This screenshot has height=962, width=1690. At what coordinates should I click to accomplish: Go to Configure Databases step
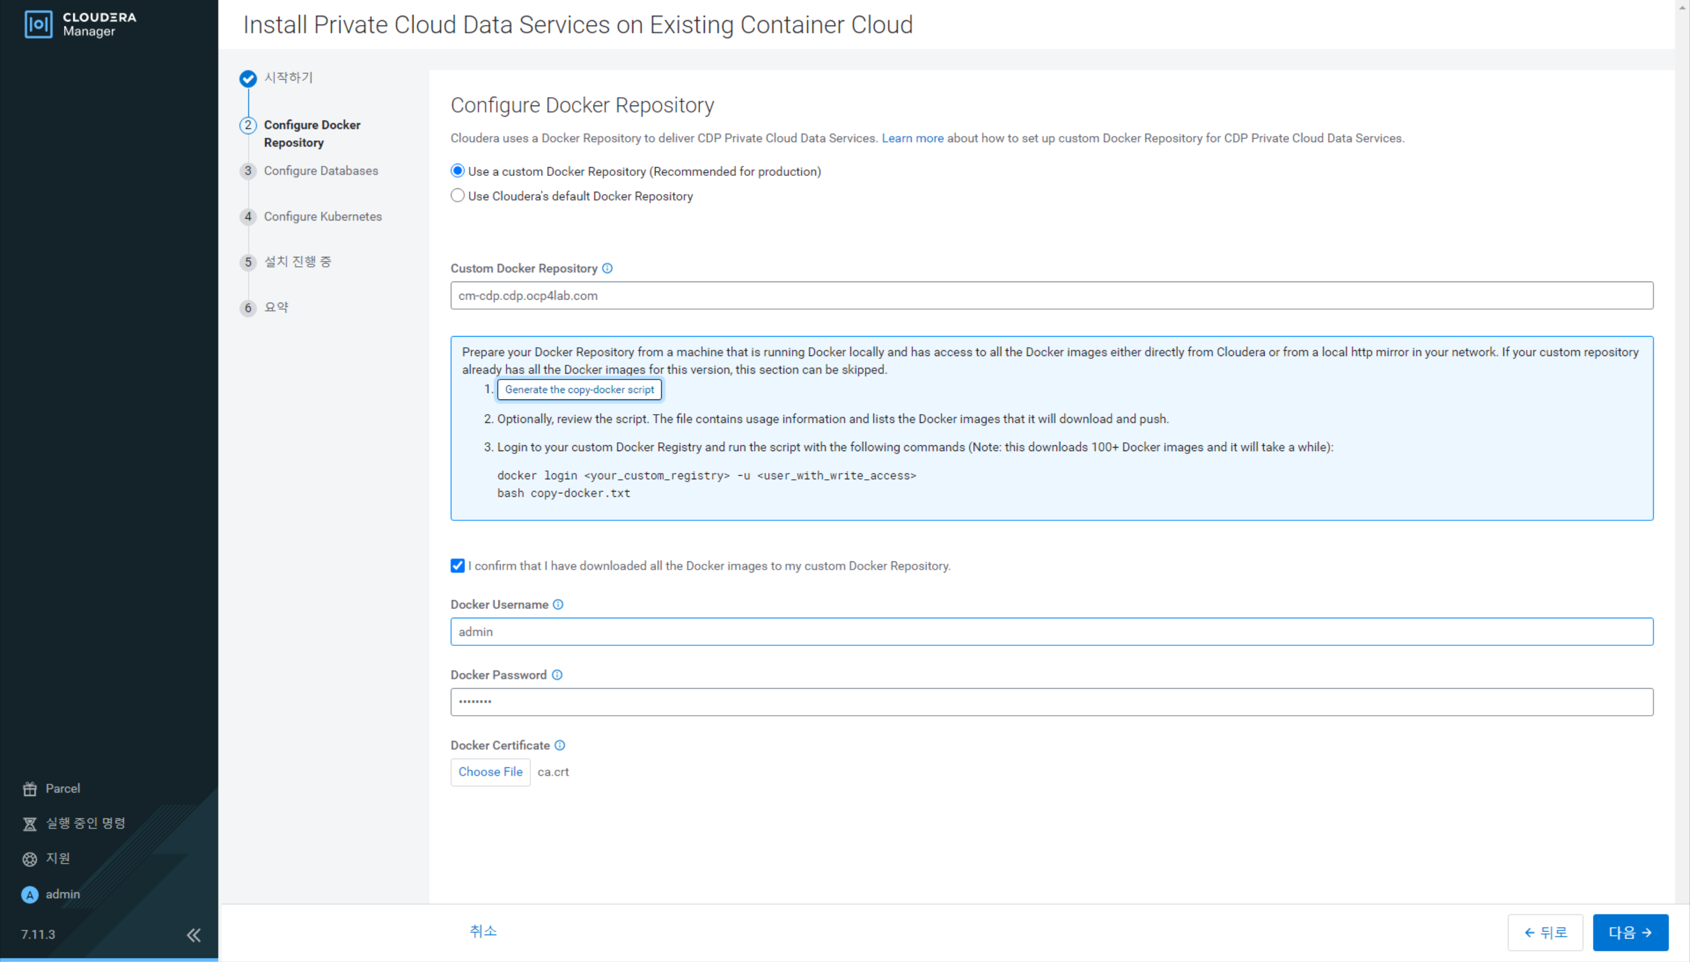[321, 171]
